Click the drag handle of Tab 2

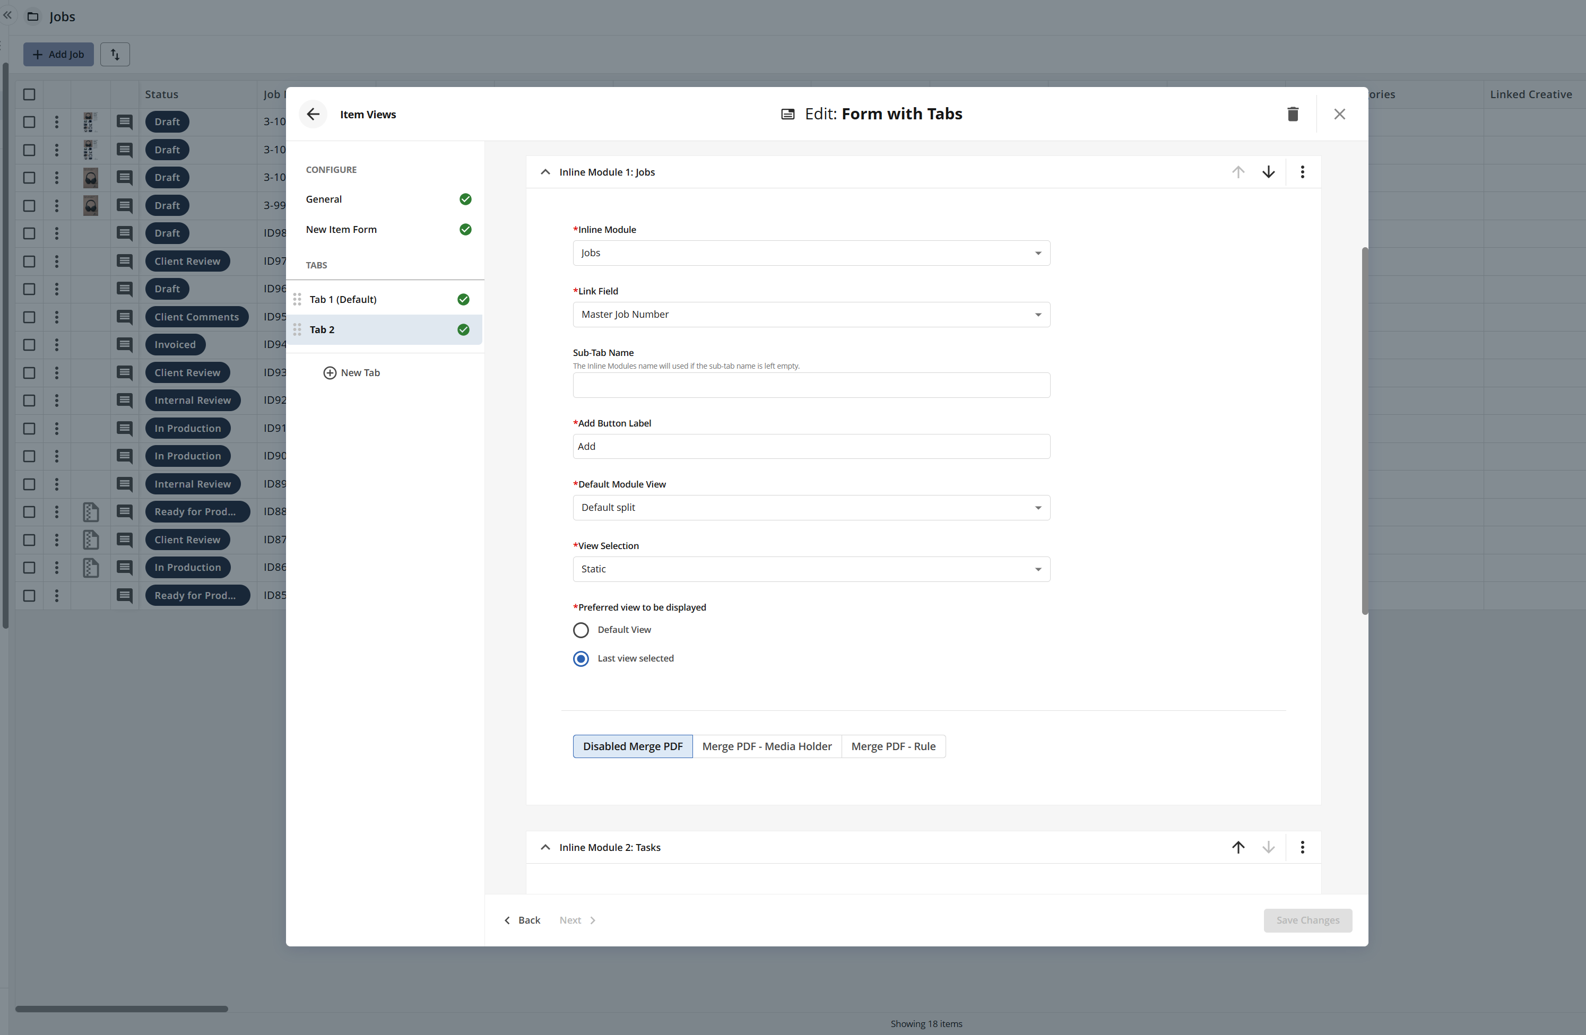[x=297, y=329]
